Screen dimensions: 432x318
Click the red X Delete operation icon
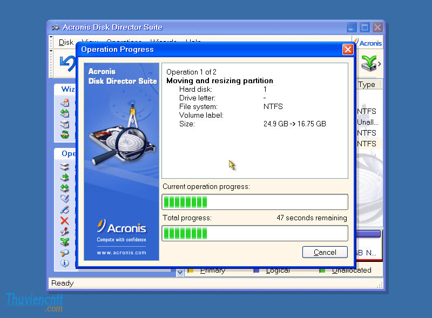click(65, 220)
